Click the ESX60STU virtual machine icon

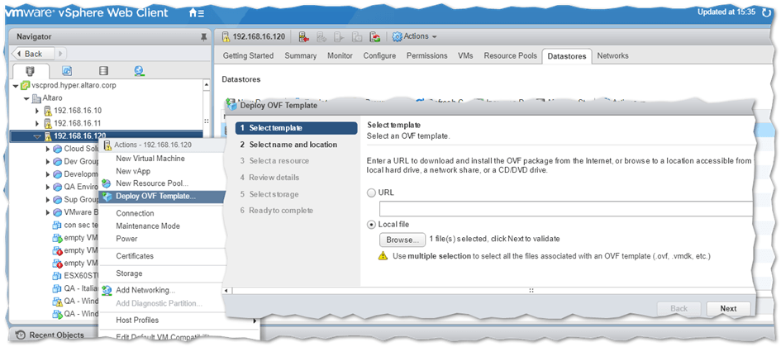point(57,275)
